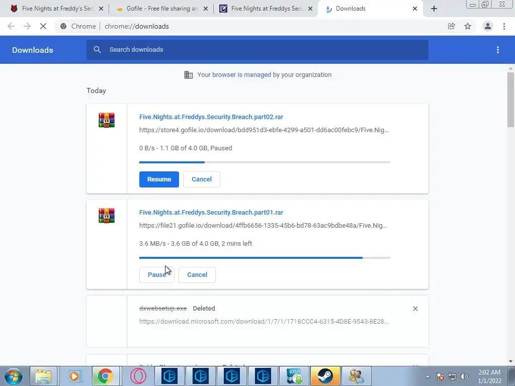Click the WinRAR icon of part02.rar

coord(107,120)
